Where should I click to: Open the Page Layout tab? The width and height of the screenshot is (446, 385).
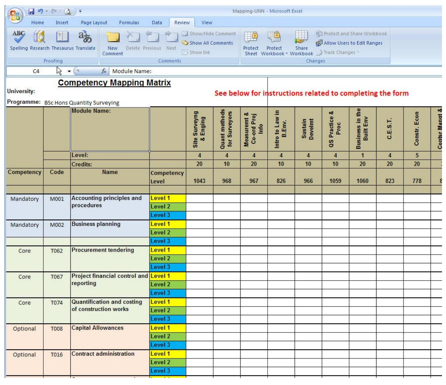[x=94, y=23]
